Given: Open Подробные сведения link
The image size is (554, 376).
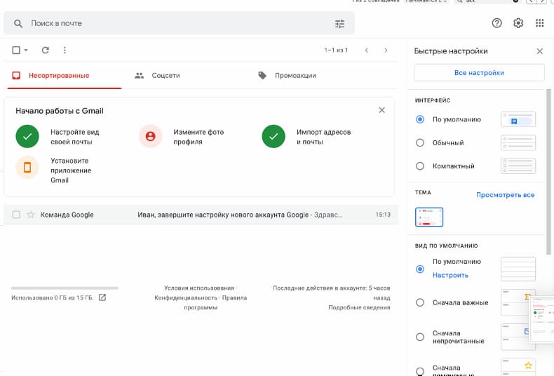Looking at the screenshot, I should [359, 307].
